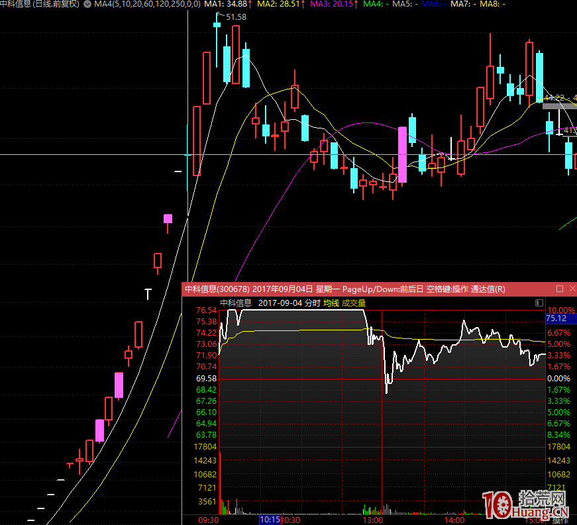
Task: Maximize the 中科信息 intraday popup window
Action: click(x=560, y=289)
